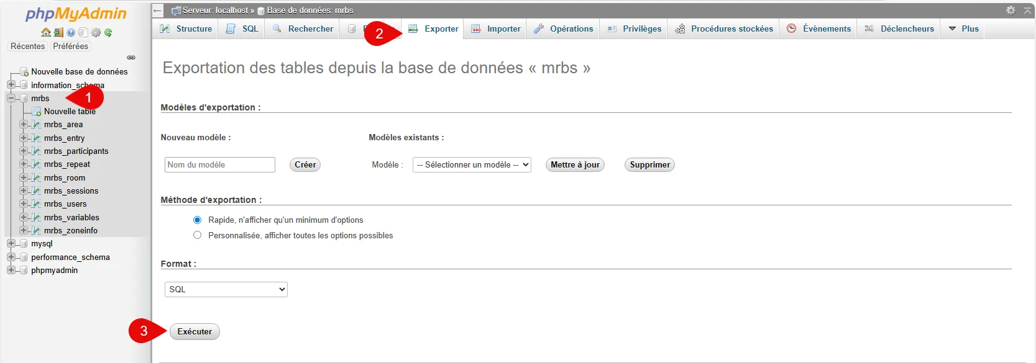
Task: Select the 'Rapide' export method radio button
Action: click(197, 220)
